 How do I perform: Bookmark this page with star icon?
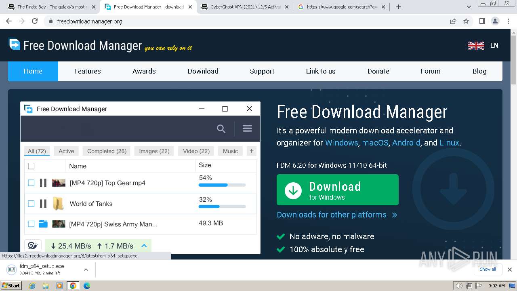466,21
